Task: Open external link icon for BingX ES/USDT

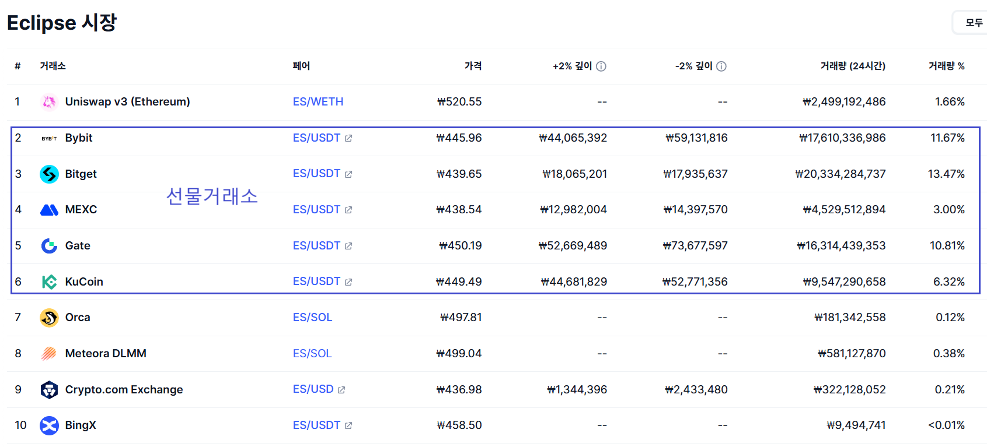Action: [x=348, y=425]
